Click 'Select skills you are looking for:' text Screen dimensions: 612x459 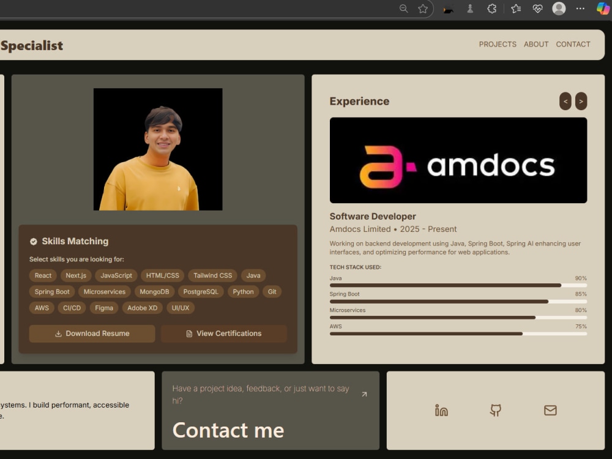pyautogui.click(x=76, y=259)
